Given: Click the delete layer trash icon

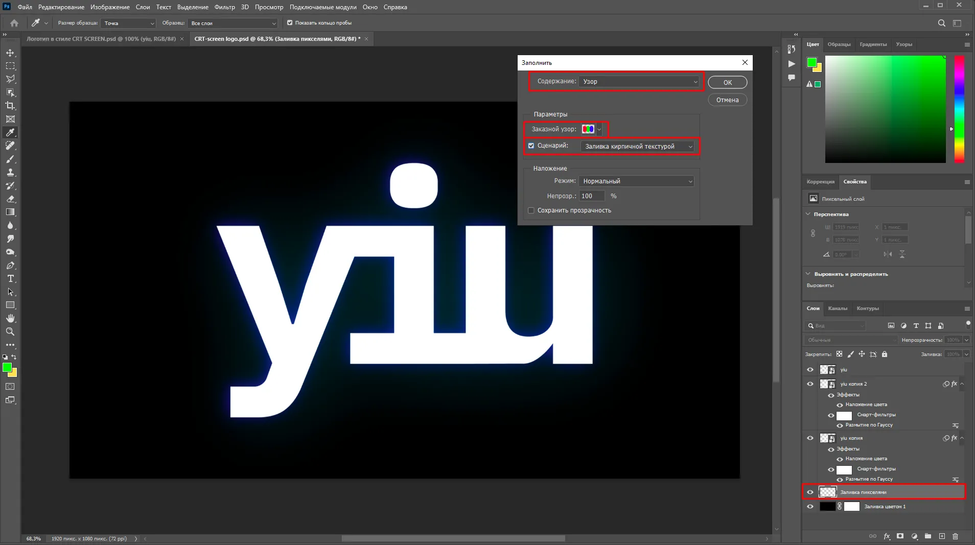Looking at the screenshot, I should pyautogui.click(x=956, y=536).
